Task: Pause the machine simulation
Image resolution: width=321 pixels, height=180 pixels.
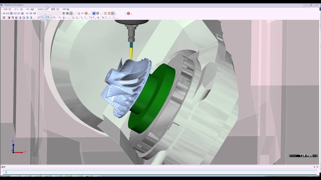Action: 11,13
